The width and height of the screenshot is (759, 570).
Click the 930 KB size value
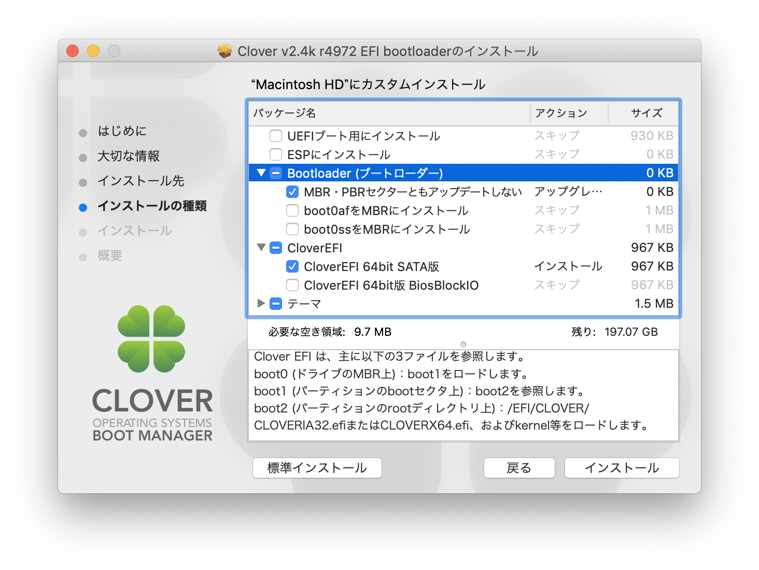tap(652, 136)
